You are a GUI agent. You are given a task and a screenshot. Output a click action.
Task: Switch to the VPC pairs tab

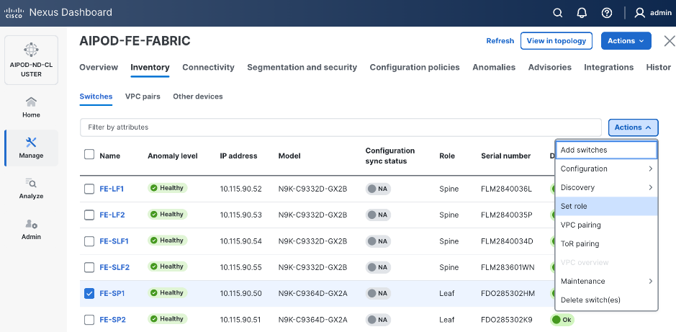tap(143, 97)
